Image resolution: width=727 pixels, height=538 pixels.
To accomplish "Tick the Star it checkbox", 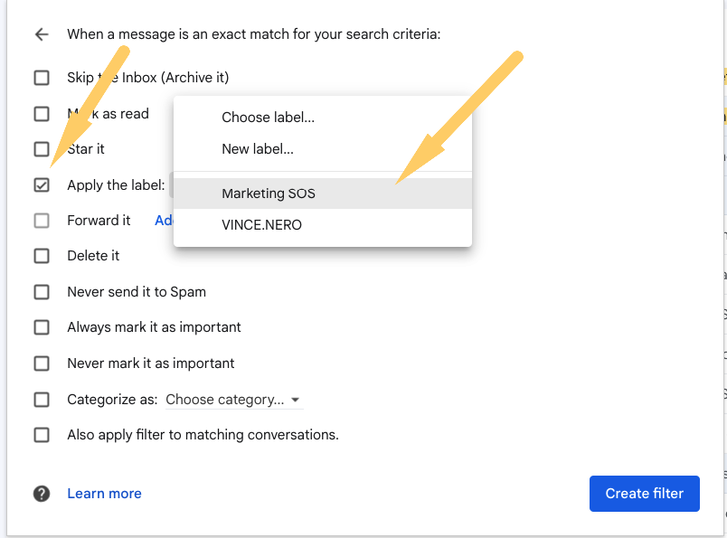I will [42, 149].
